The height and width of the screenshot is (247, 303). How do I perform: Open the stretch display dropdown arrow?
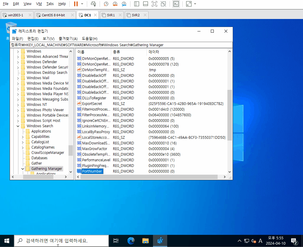point(195,4)
